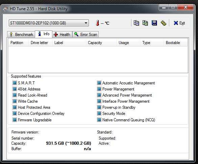Screen dimensions: 198x164
Task: Click the Serial number label
Action: [23, 138]
